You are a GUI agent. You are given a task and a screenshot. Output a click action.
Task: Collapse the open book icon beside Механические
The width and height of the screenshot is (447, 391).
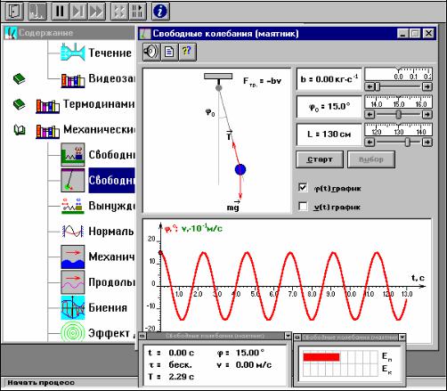[x=20, y=130]
